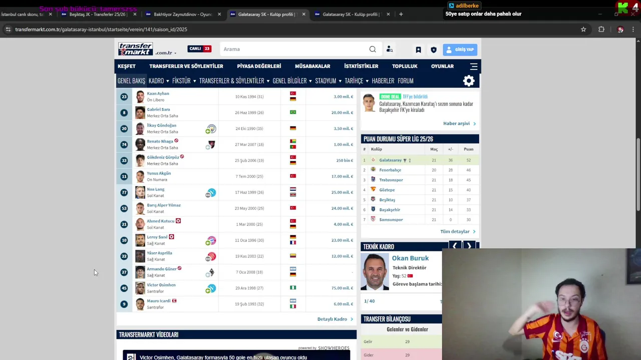Click Renato Nhaga's club crest icon
The width and height of the screenshot is (641, 360).
coord(211,144)
